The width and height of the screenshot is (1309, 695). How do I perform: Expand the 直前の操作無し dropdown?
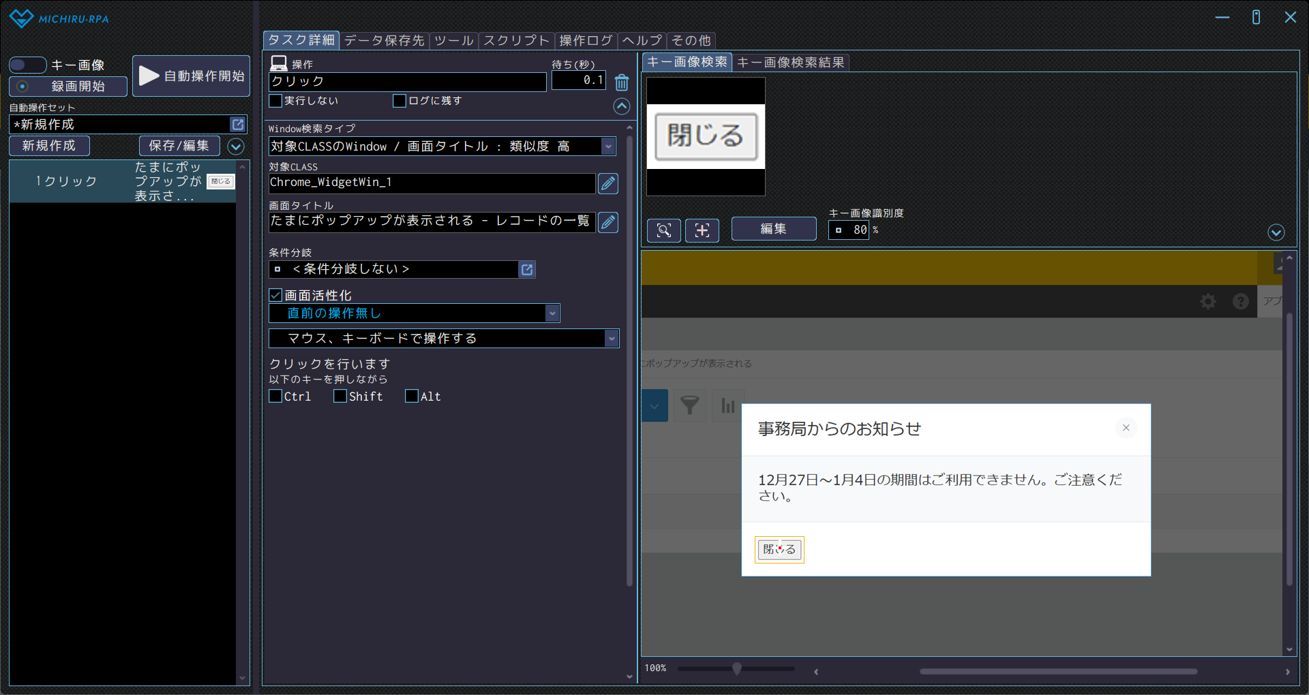(552, 313)
